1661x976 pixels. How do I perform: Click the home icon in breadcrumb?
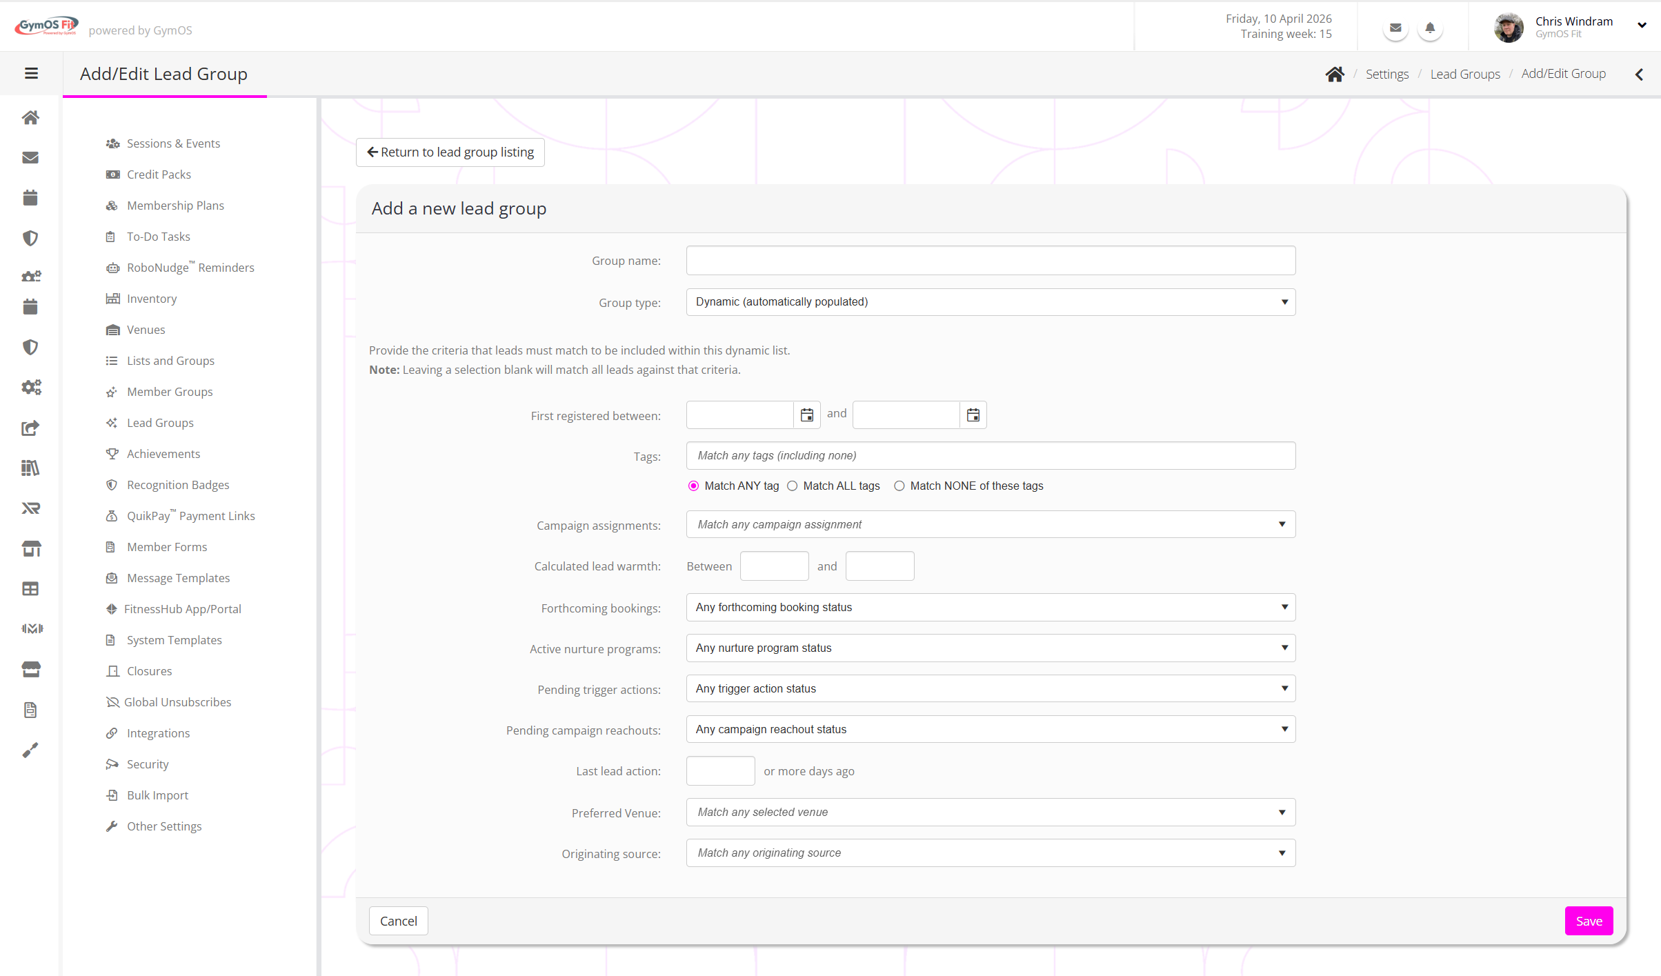(x=1335, y=74)
